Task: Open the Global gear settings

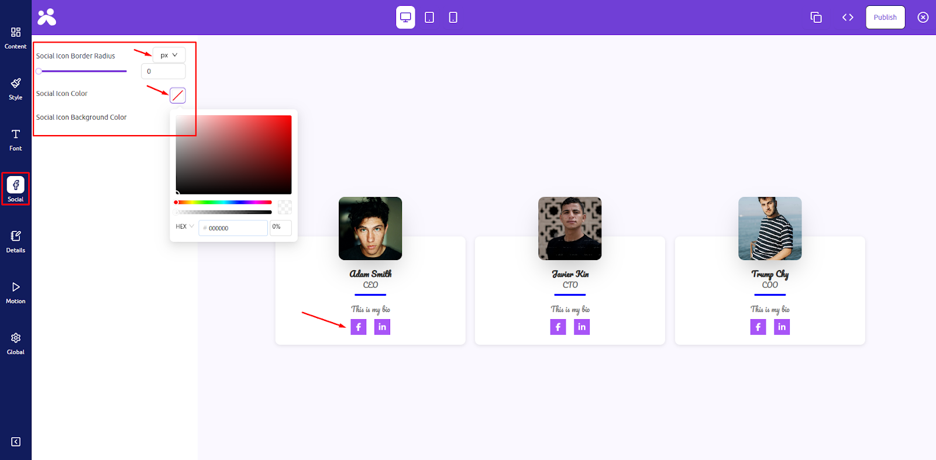Action: [x=16, y=343]
